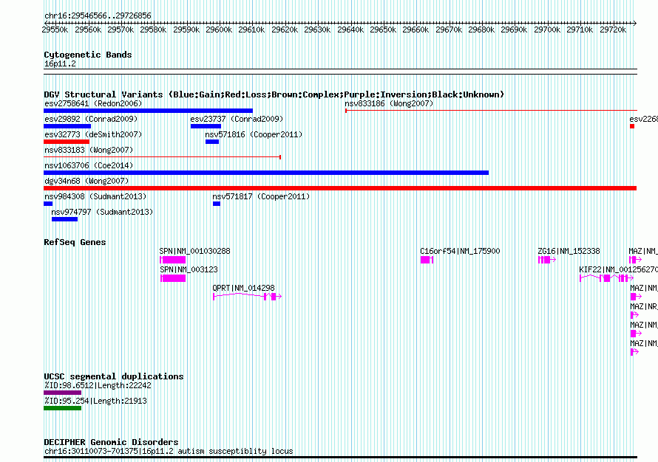The width and height of the screenshot is (658, 462).
Task: Open the nsv571816 (Cooper2011) label
Action: tap(254, 134)
